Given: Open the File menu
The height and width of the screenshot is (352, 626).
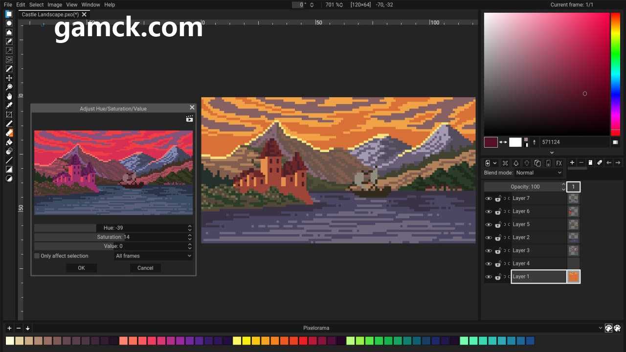Looking at the screenshot, I should [8, 4].
